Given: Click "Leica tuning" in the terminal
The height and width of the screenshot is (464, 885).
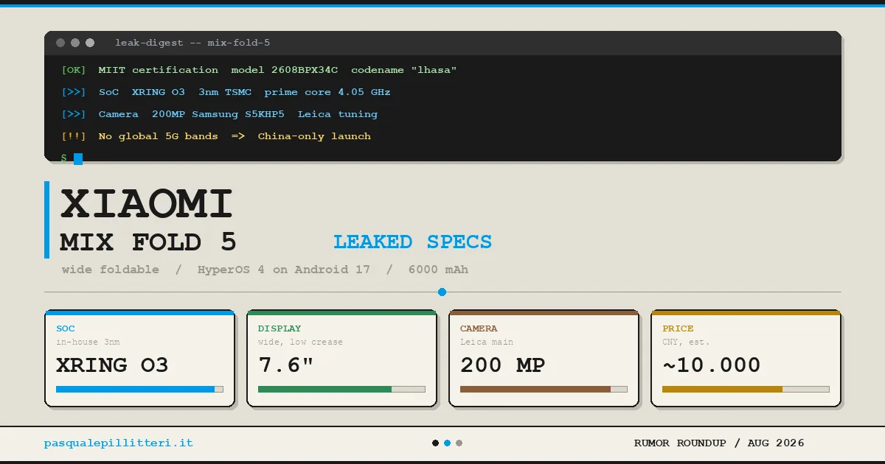Looking at the screenshot, I should click(x=338, y=114).
